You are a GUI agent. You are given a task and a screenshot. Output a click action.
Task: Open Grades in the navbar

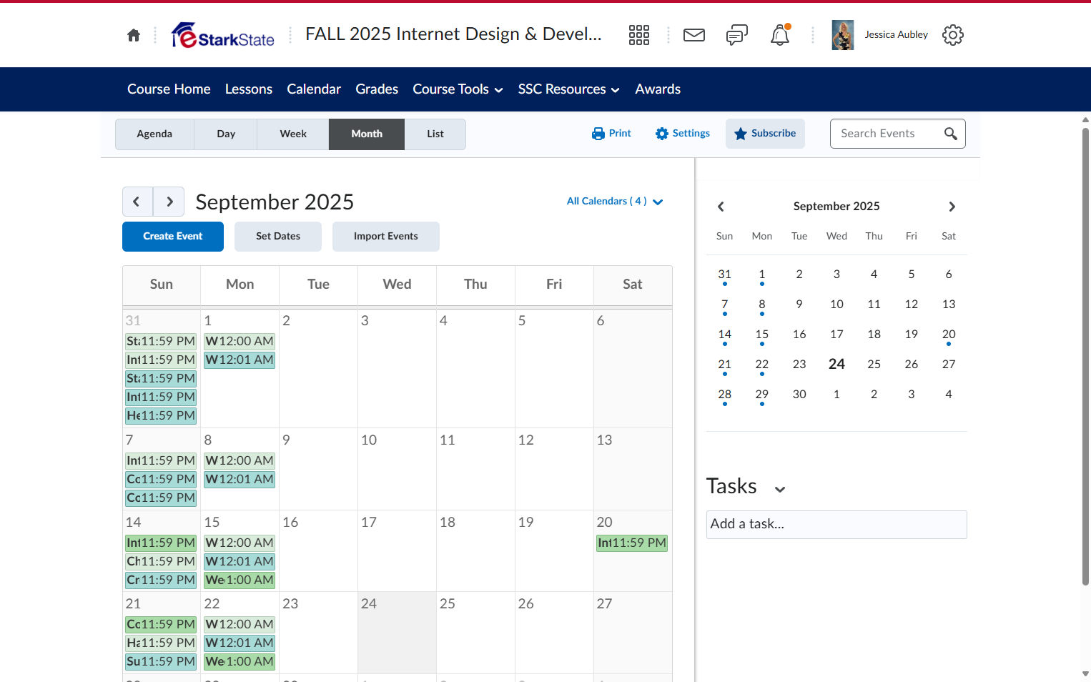(377, 89)
